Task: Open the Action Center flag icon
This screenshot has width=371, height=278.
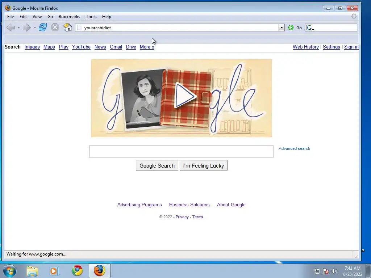Action: tap(326, 271)
